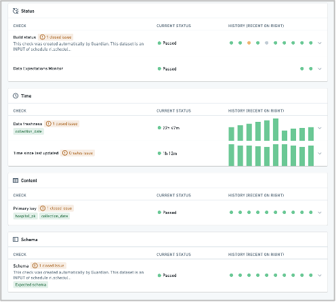Viewport: 336px width, 302px height.
Task: Click the warning icon on Primary key issue
Action: [x=43, y=209]
